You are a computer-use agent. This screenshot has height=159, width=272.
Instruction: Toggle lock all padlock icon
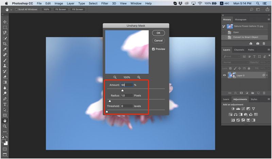point(249,68)
